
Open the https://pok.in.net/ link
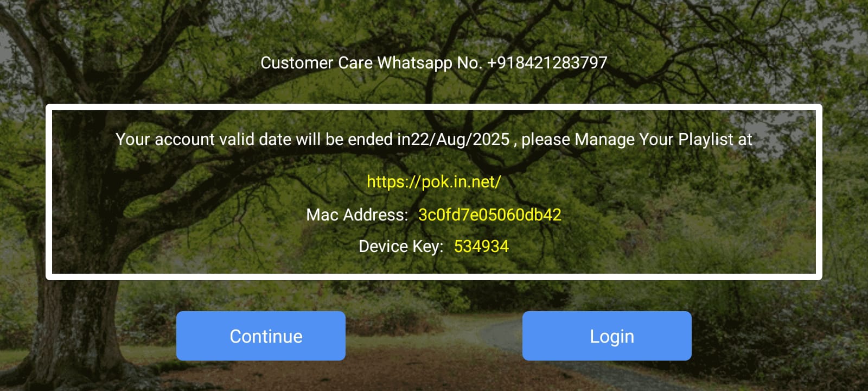pyautogui.click(x=434, y=181)
